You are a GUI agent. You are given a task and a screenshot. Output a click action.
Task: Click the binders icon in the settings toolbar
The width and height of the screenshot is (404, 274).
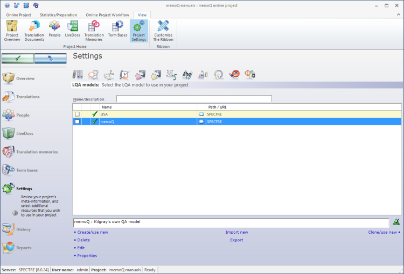click(x=78, y=75)
